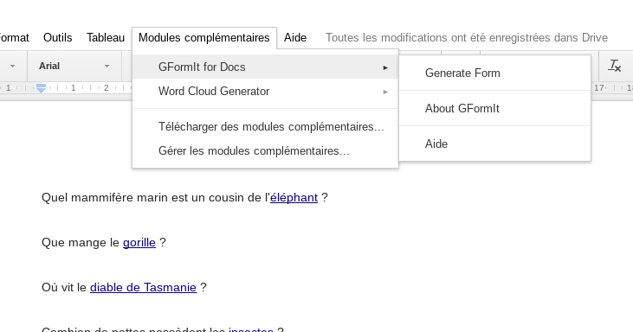
Task: Open the Arial font dropdown
Action: pos(74,66)
